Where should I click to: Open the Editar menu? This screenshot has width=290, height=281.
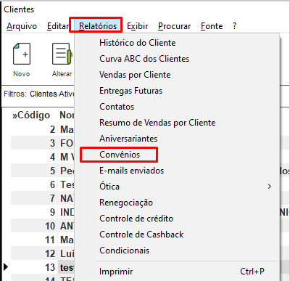pos(58,26)
